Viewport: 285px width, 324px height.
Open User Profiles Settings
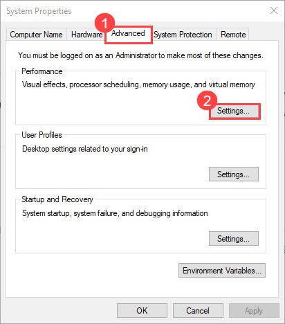(234, 174)
